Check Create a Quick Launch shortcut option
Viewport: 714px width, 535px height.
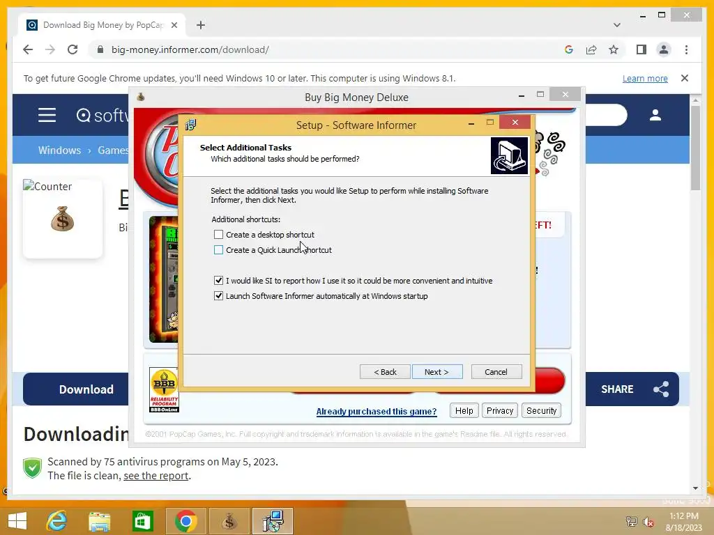tap(218, 250)
